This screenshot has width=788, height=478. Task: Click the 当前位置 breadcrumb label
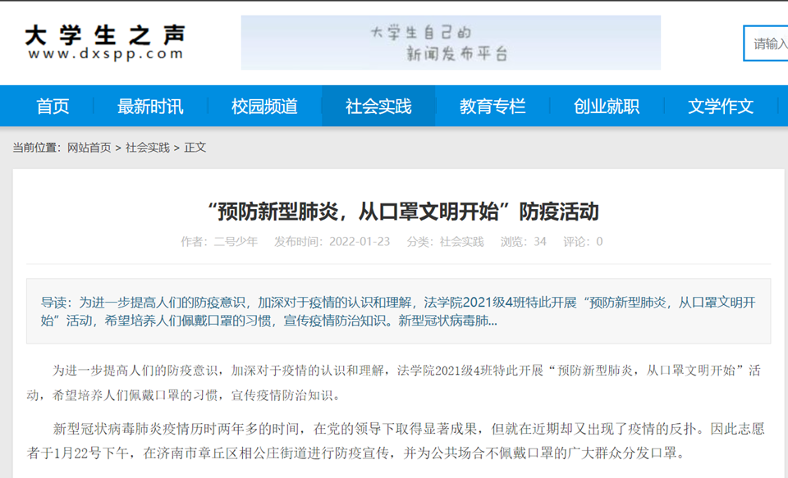(x=36, y=148)
